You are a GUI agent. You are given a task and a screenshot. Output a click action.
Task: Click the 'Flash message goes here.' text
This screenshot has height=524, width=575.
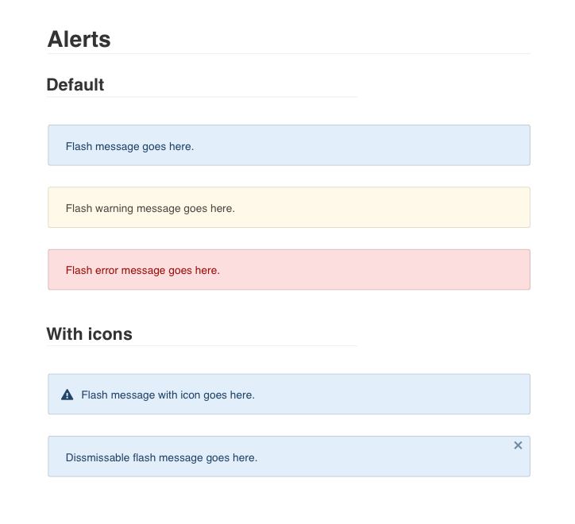coord(129,146)
